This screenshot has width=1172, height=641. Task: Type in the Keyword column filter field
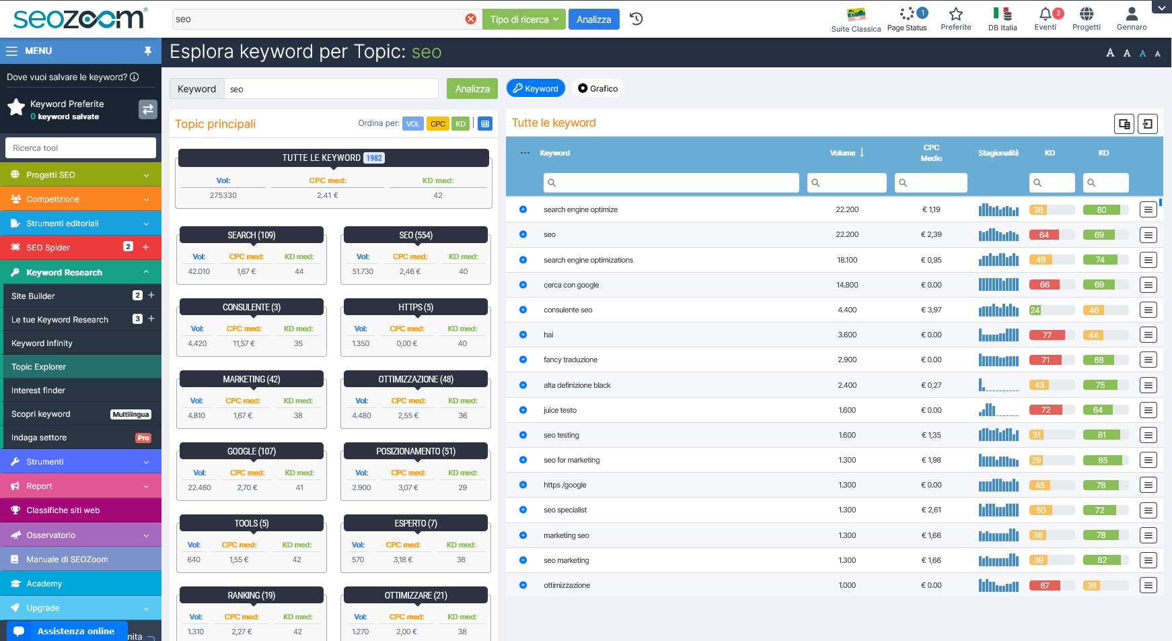(673, 182)
